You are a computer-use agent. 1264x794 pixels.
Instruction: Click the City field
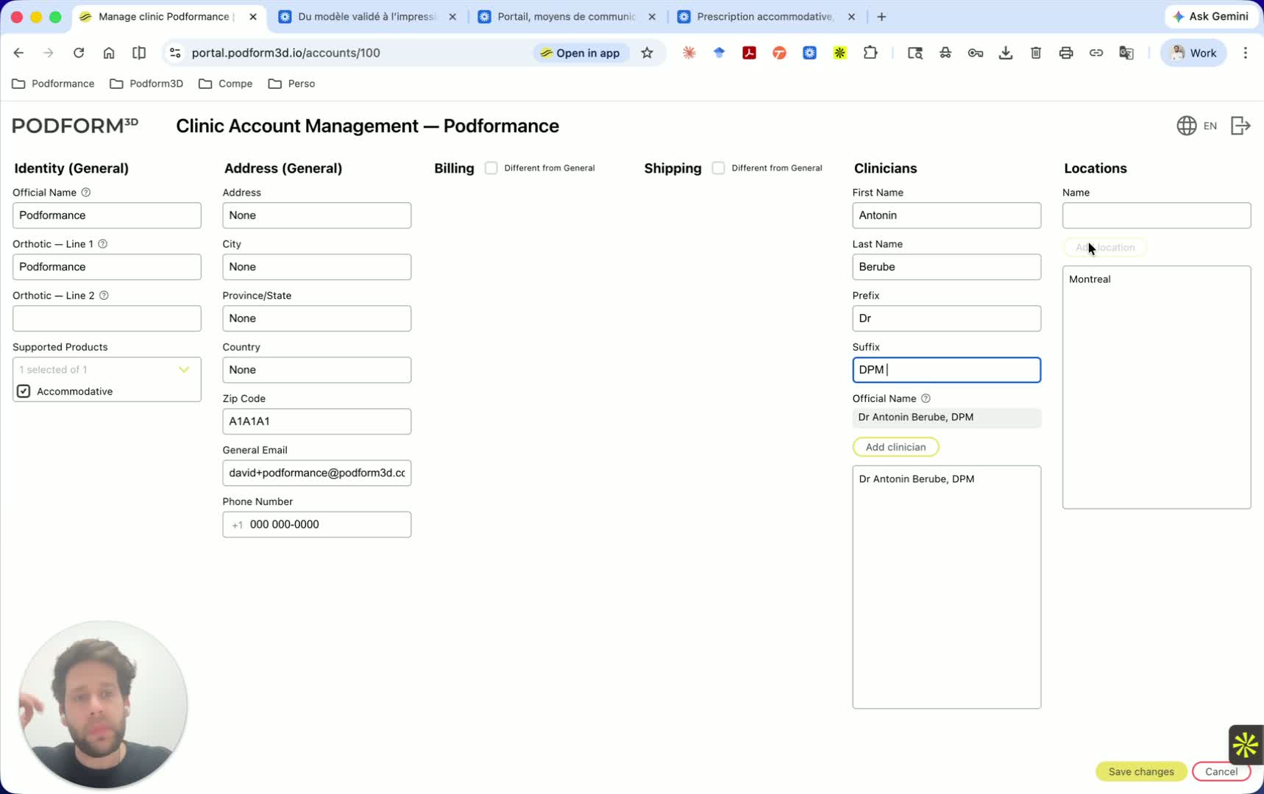point(317,267)
